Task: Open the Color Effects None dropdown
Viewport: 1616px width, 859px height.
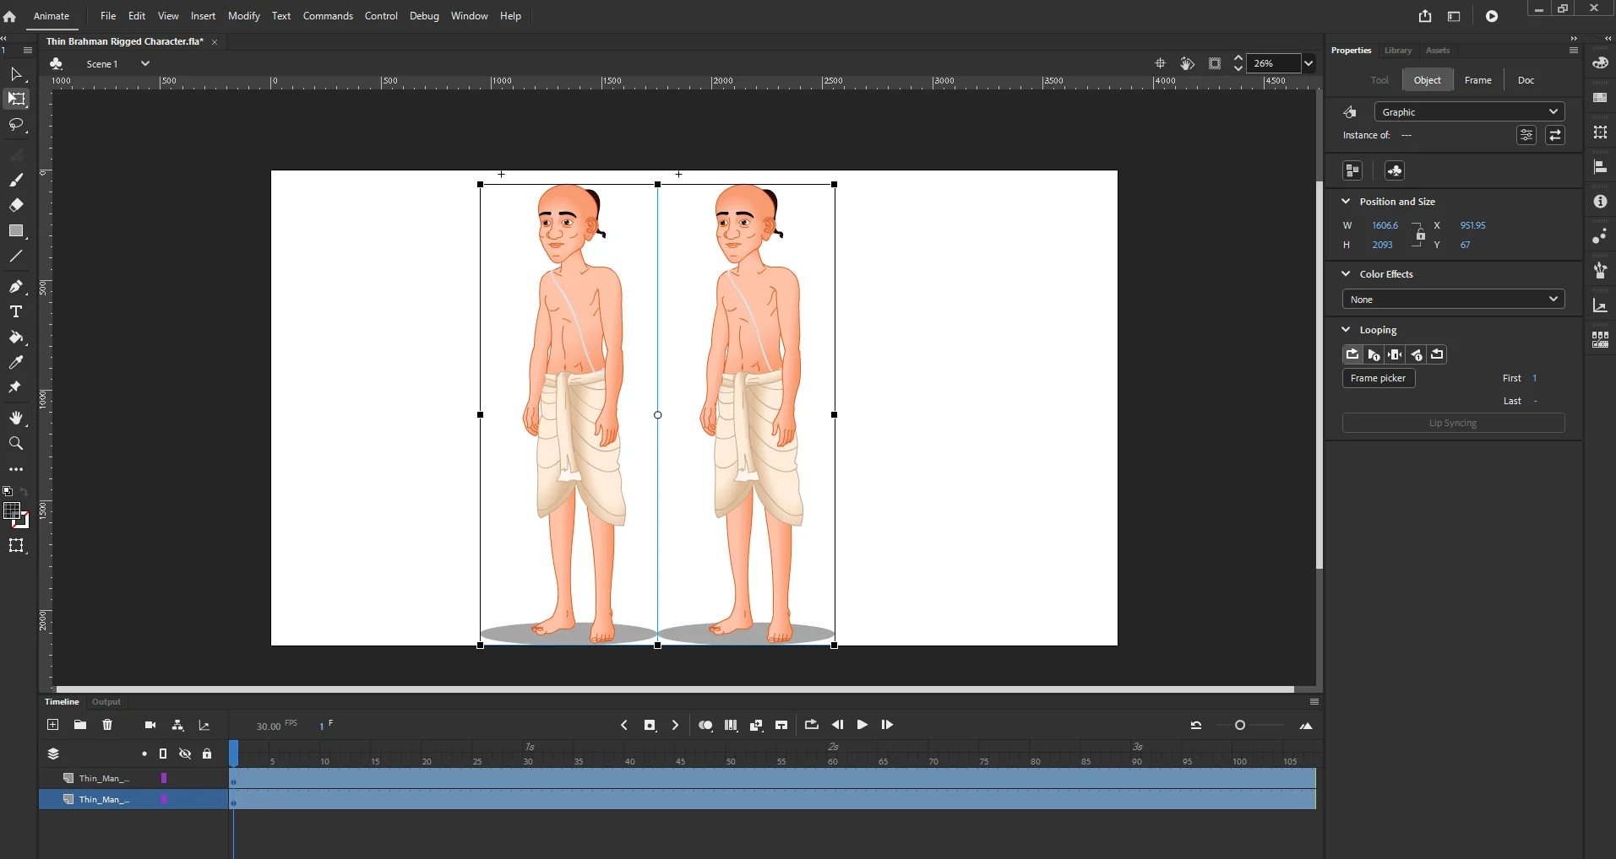Action: tap(1453, 300)
